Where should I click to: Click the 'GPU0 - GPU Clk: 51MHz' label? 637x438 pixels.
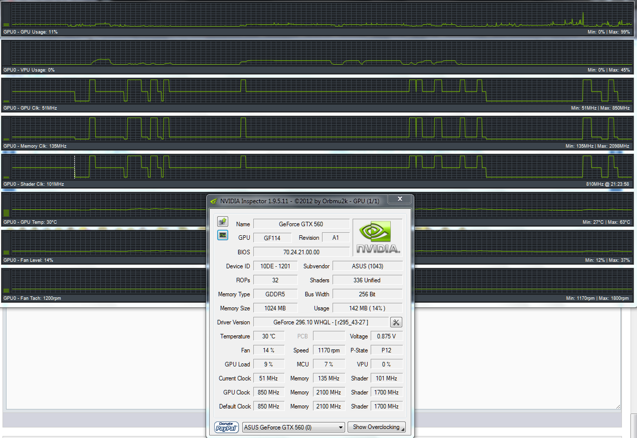coord(30,108)
